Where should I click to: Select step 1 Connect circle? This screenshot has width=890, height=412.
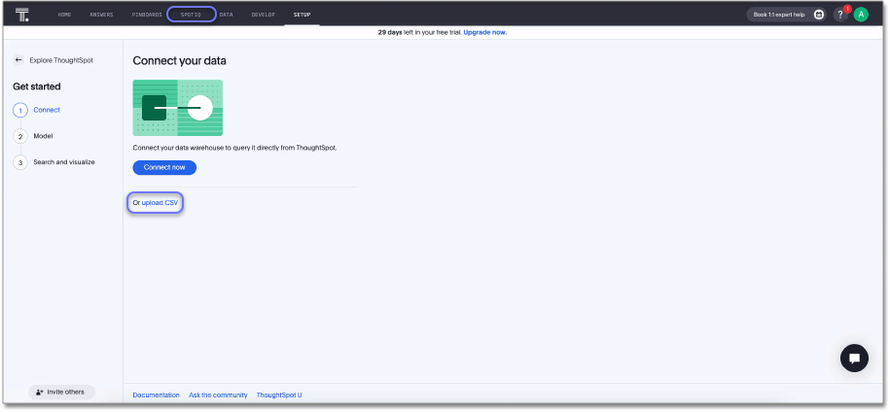coord(20,111)
